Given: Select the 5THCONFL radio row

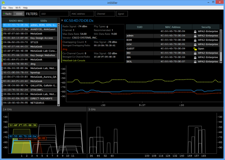Looking at the screenshot, I should 29,90.
